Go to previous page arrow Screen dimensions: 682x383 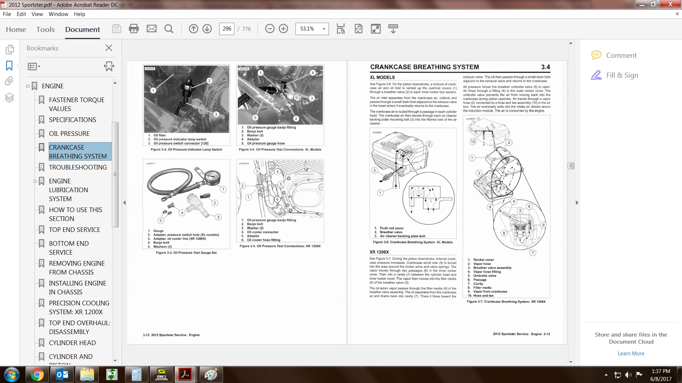[x=194, y=29]
